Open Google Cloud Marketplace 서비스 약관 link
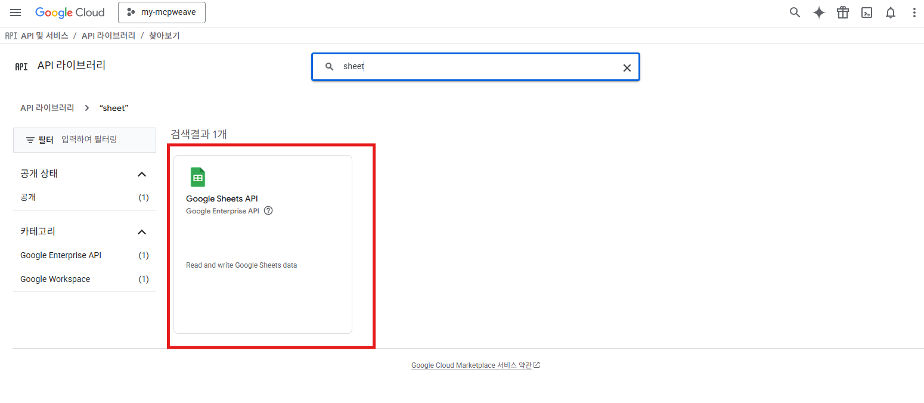Viewport: 924px width, 403px height. click(x=471, y=365)
